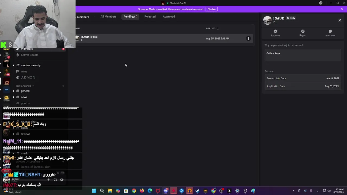Click the Application Date row

click(303, 86)
